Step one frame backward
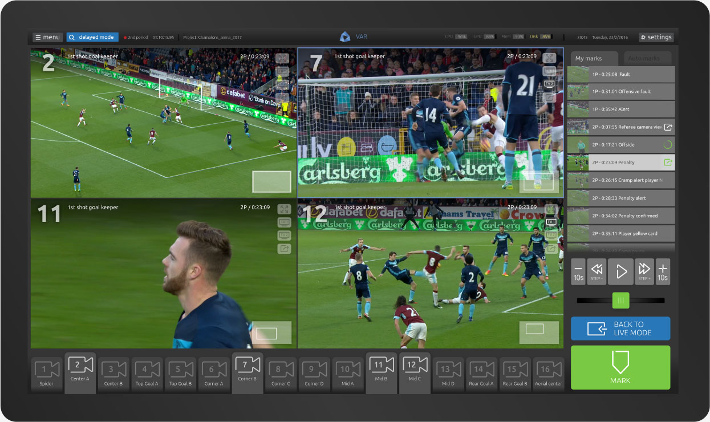 (x=597, y=271)
